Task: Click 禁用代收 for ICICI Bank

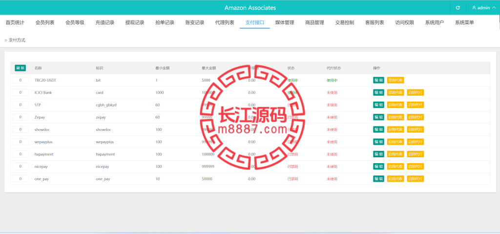Action: [396, 93]
